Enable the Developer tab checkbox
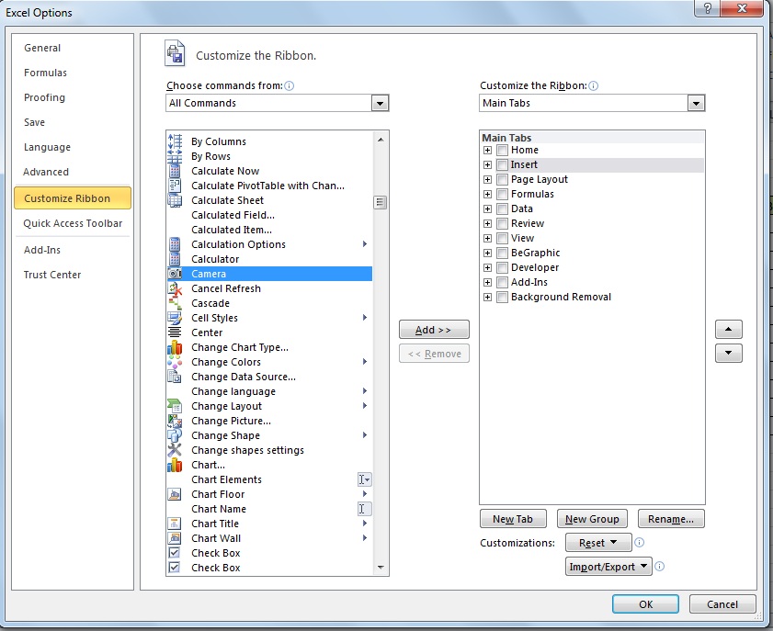 500,267
